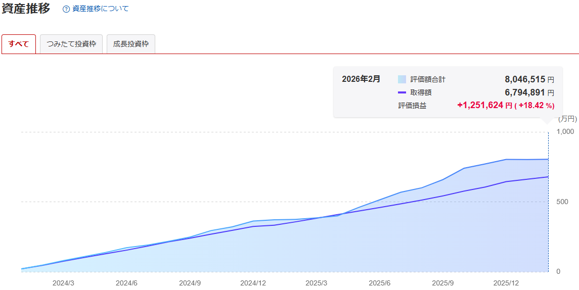Click the 2025/3 x-axis label
This screenshot has height=290, width=579.
tap(316, 283)
